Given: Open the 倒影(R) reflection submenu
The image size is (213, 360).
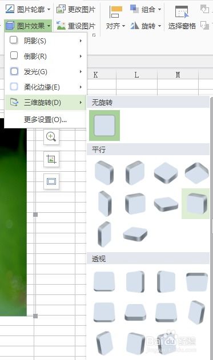Looking at the screenshot, I should (x=46, y=56).
